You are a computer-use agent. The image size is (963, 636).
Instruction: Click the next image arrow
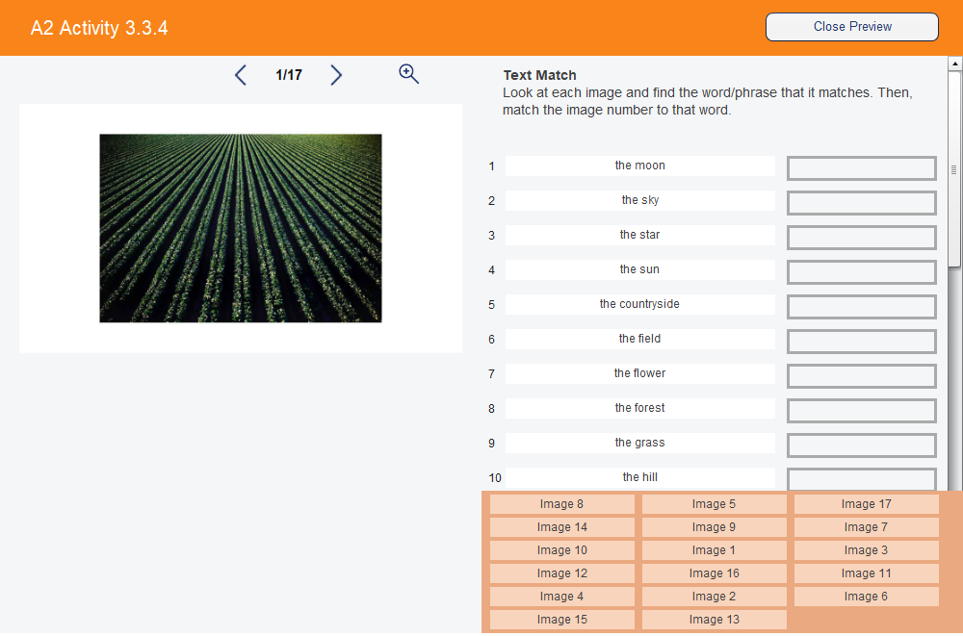tap(335, 74)
